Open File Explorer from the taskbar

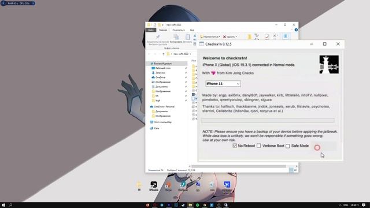tap(190, 205)
